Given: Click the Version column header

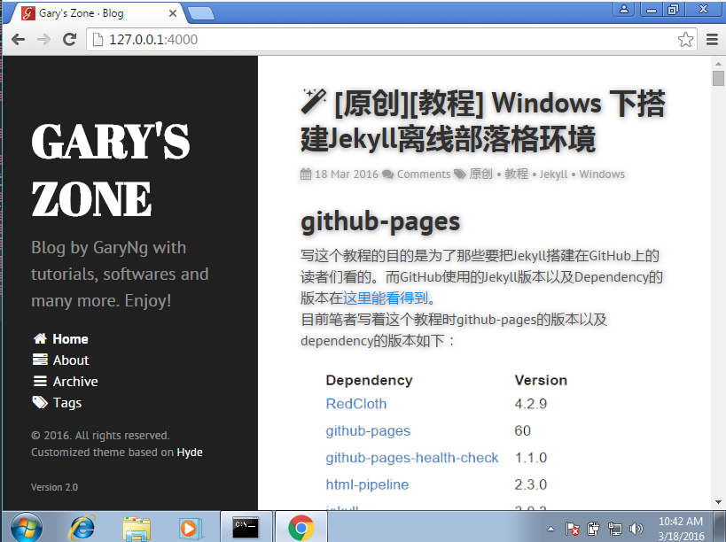Looking at the screenshot, I should click(x=541, y=380).
